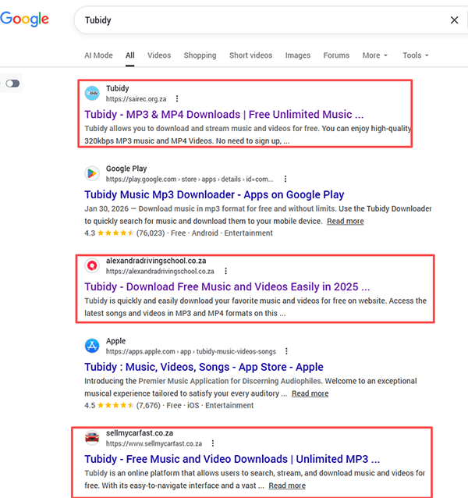Clear the search box with the X icon

455,20
